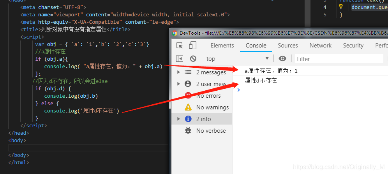388x174 pixels.
Task: Click the bug icon beside 'No verbose'
Action: click(188, 130)
